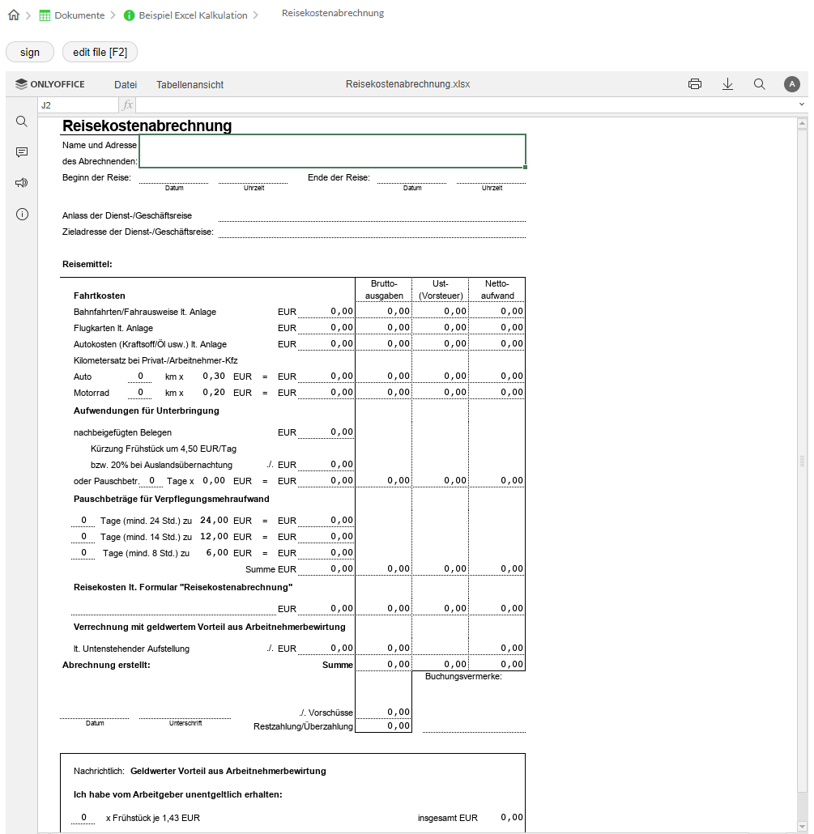This screenshot has width=814, height=834.
Task: Select the 'Kürzung Frühstück um 4,50 EUR/Tag' cell
Action: [164, 449]
